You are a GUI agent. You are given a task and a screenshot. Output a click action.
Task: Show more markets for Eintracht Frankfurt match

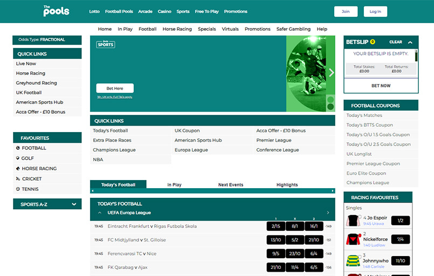(328, 226)
